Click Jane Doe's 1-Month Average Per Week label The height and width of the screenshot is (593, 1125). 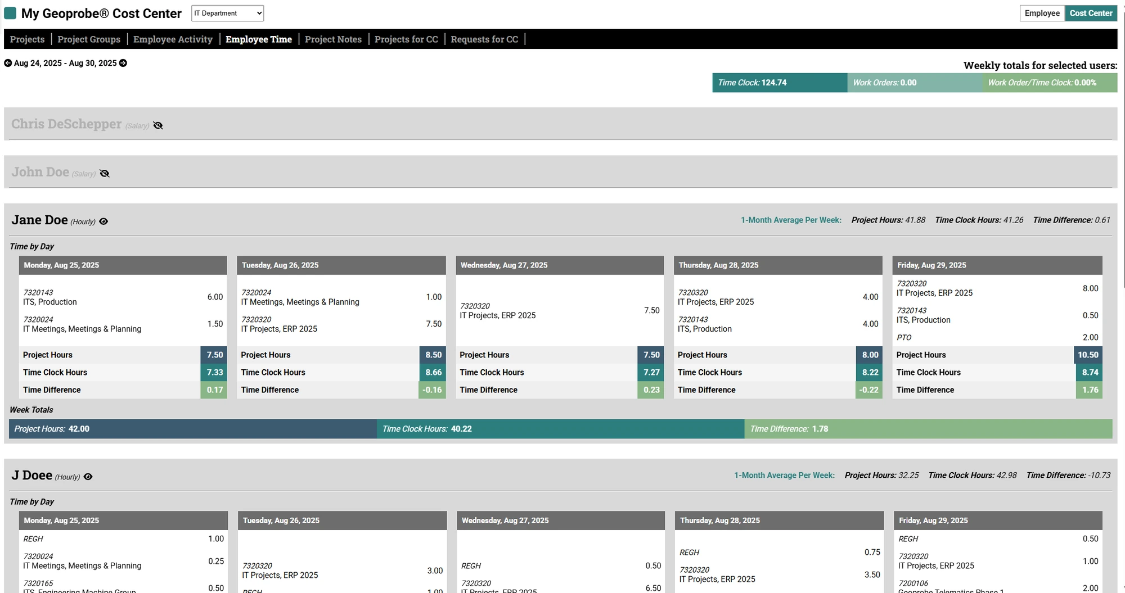791,220
